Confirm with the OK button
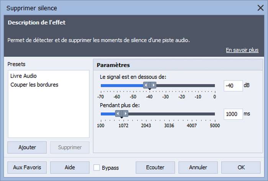 [241, 168]
